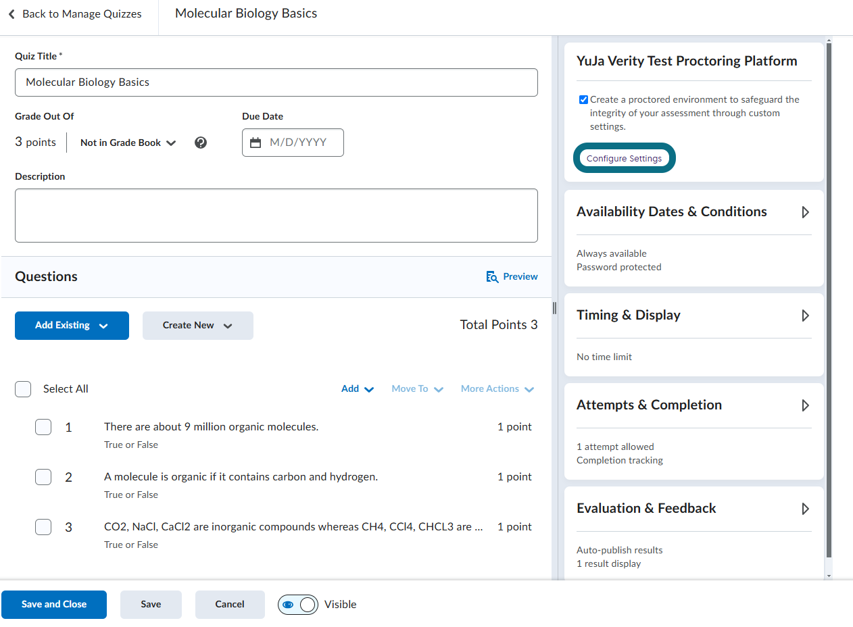Click Save and Close

point(54,605)
